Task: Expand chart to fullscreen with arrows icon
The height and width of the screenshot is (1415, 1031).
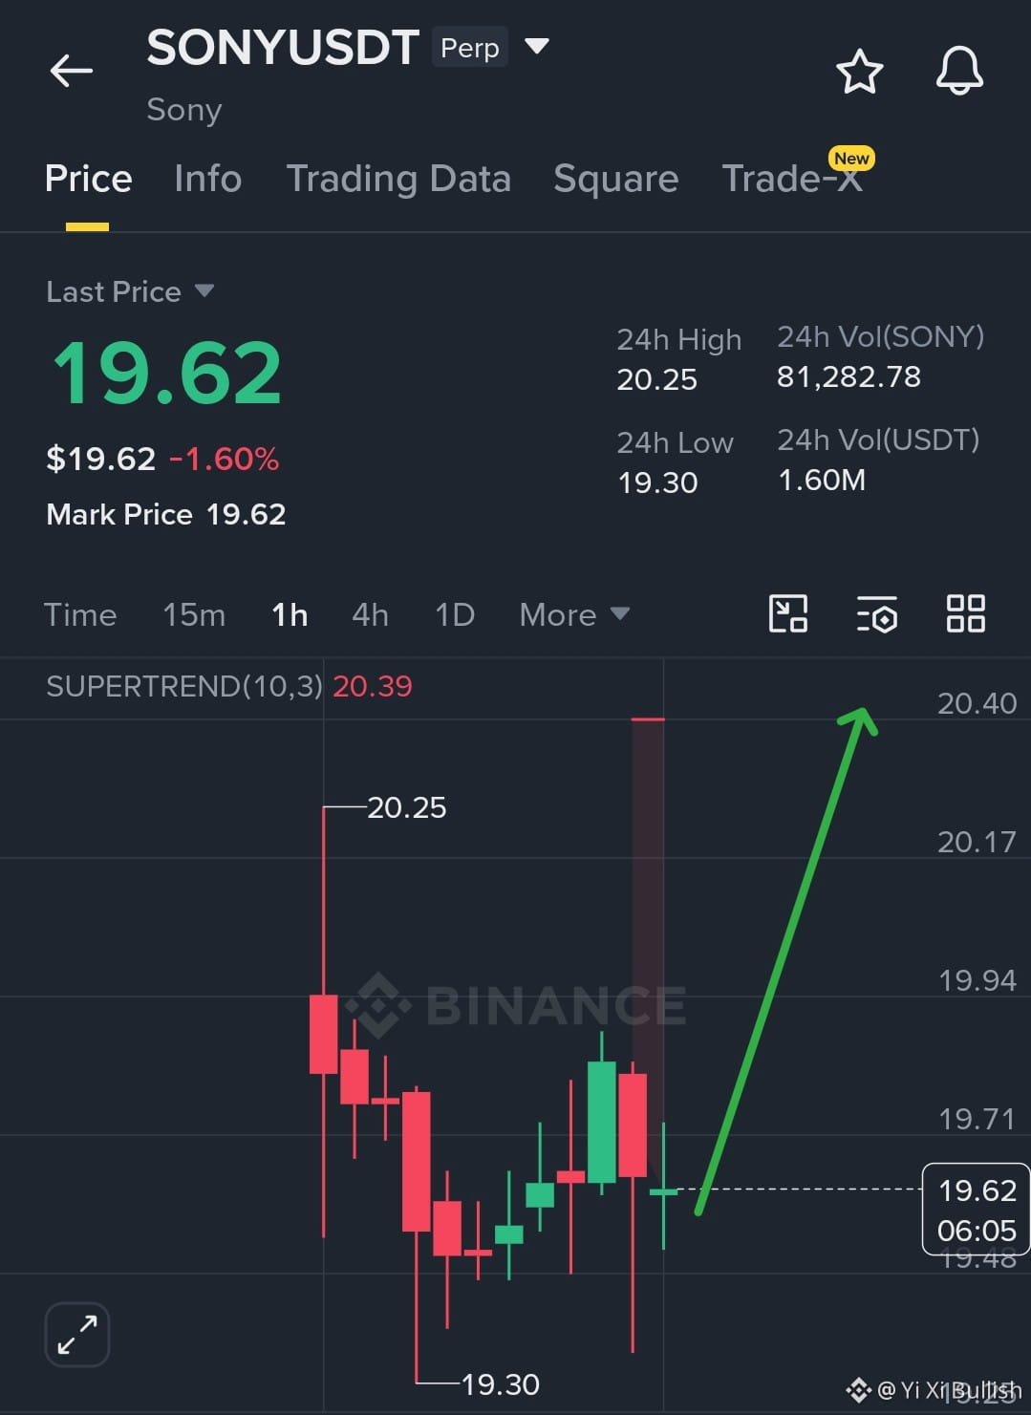Action: pos(77,1334)
